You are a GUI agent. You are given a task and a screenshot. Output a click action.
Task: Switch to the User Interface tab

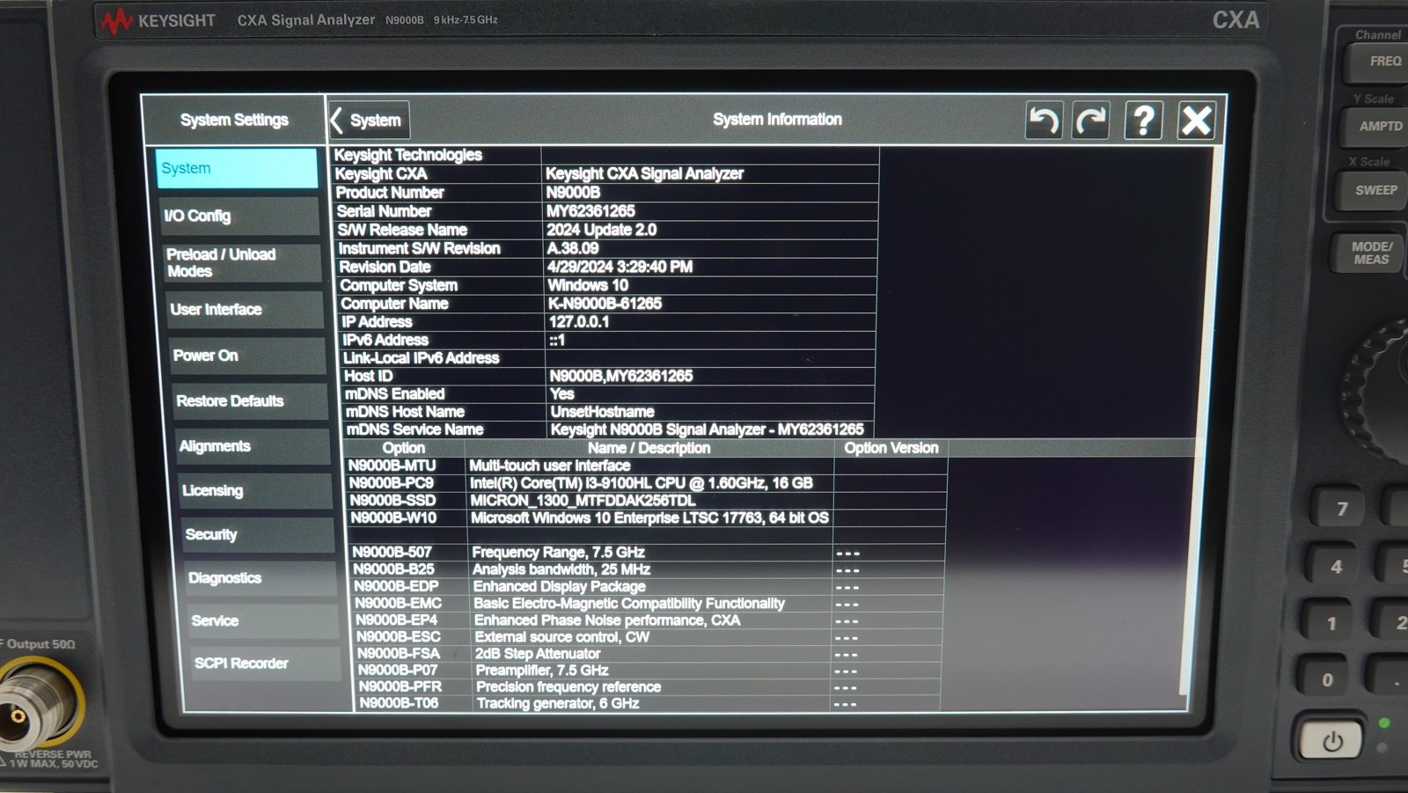click(x=245, y=310)
